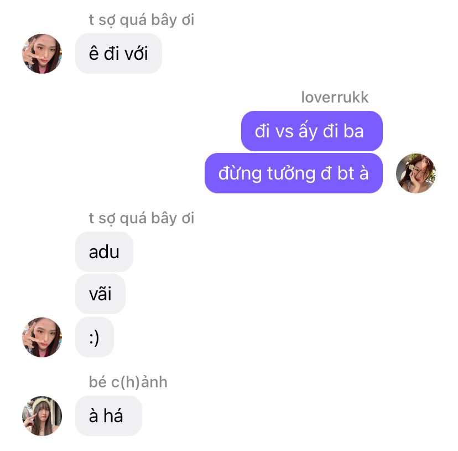Tap the 'vãi' message bubble
The image size is (458, 451).
tap(100, 294)
